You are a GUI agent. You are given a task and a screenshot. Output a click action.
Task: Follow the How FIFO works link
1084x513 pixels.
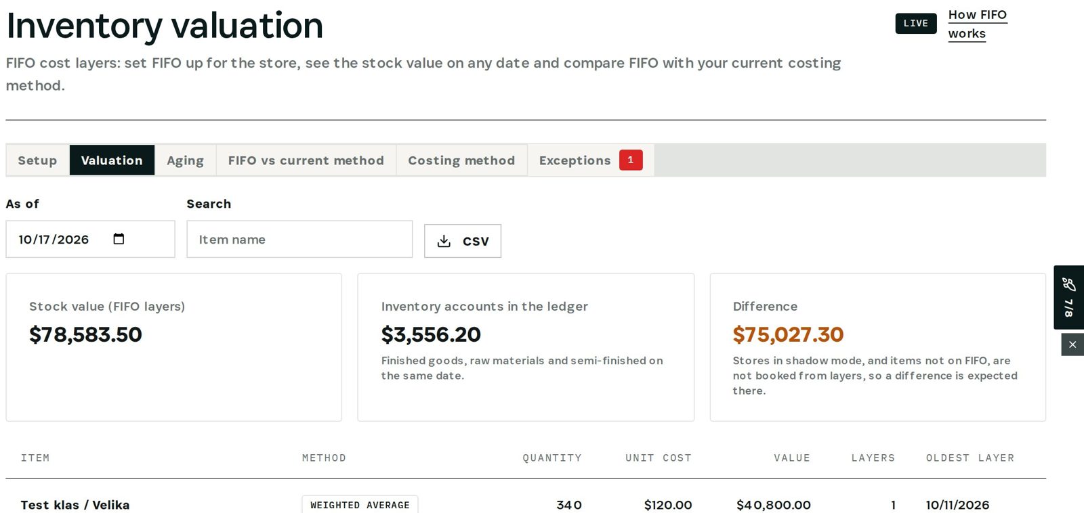(978, 24)
